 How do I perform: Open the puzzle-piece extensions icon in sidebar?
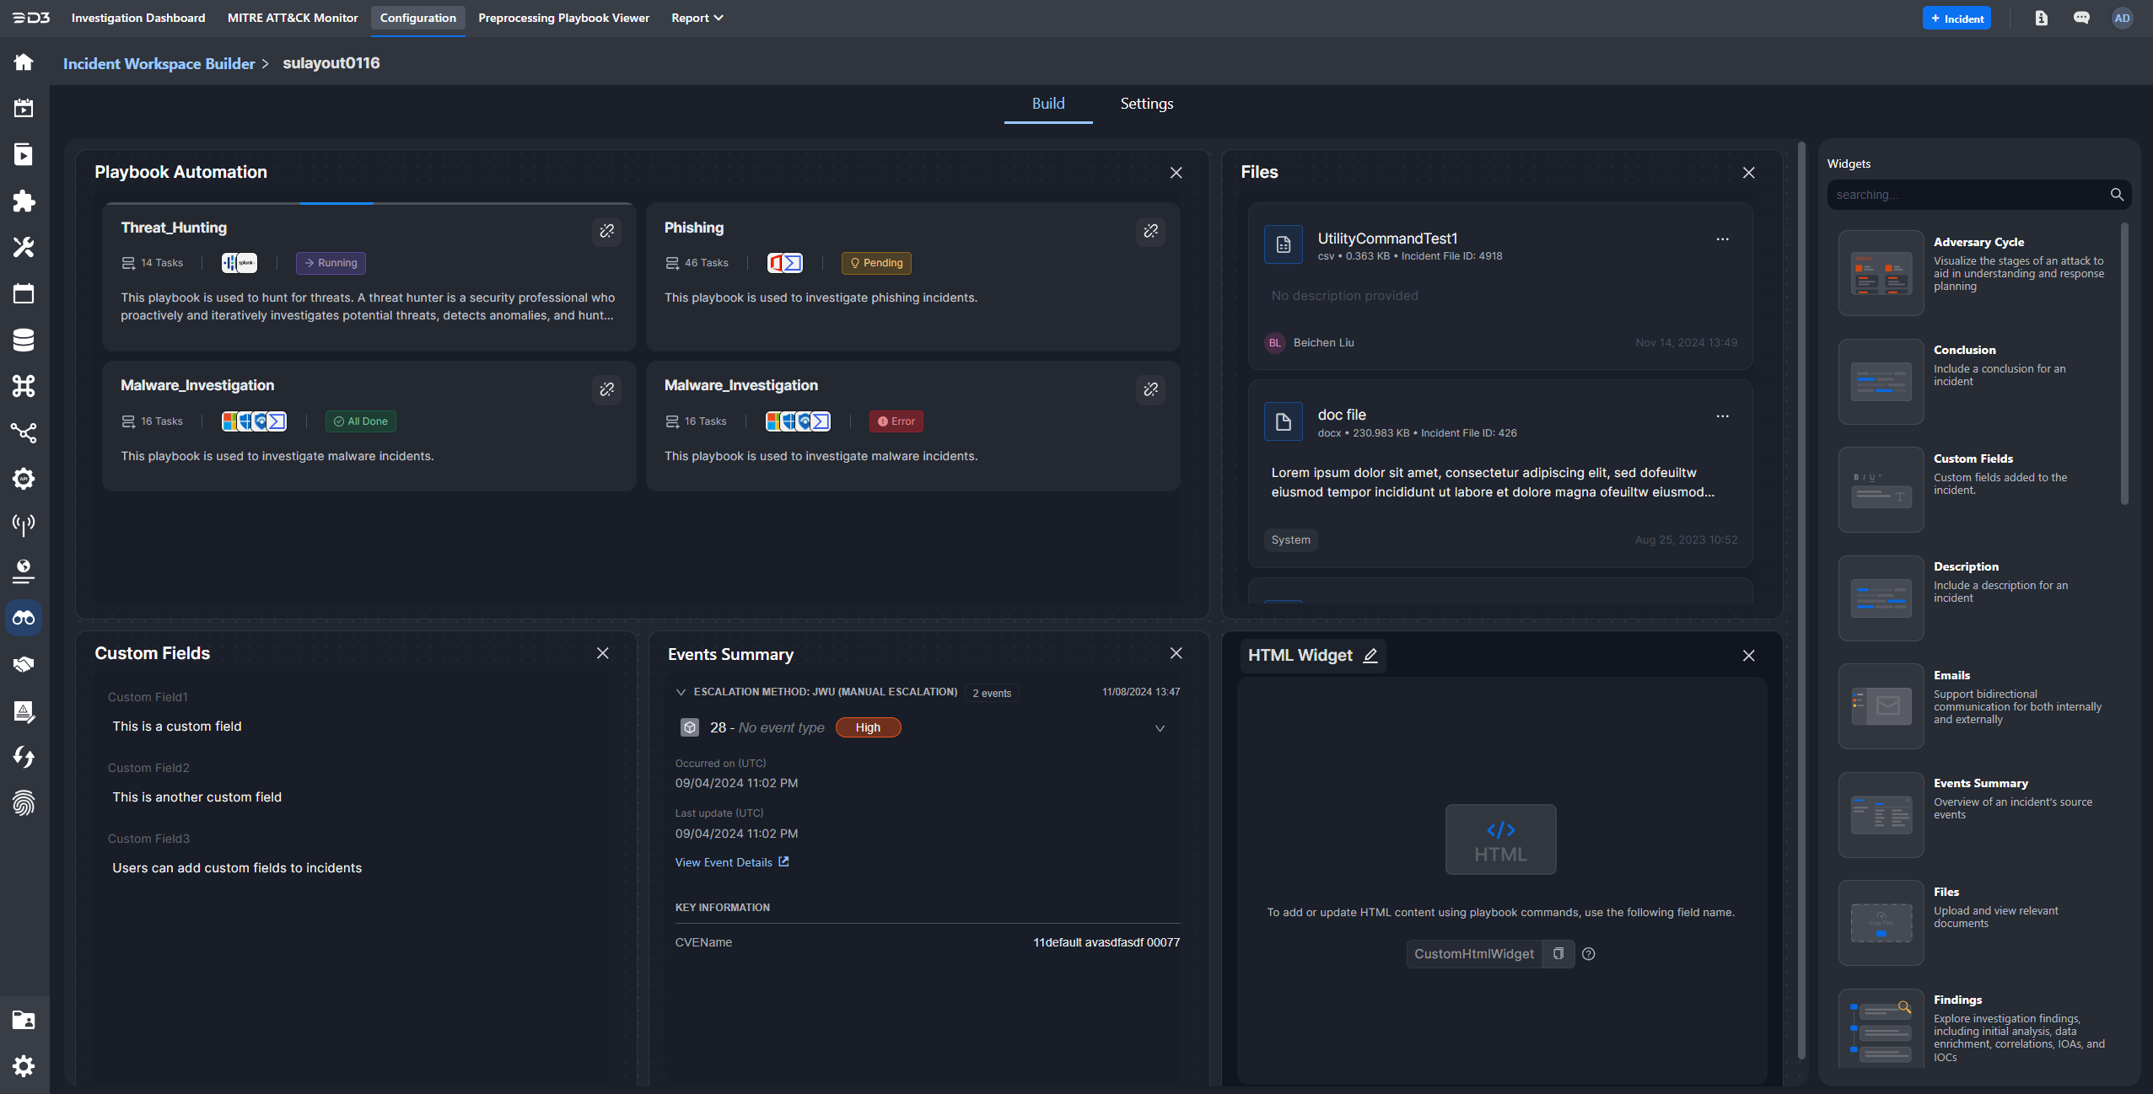point(24,201)
